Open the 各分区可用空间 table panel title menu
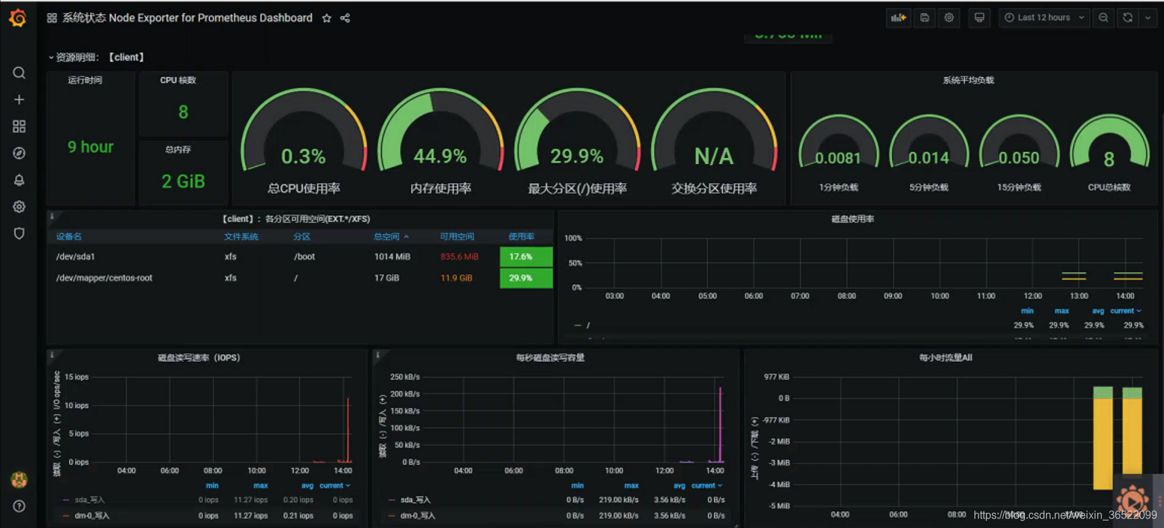The image size is (1164, 528). [x=296, y=219]
